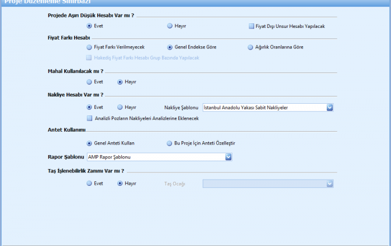Screen dimensions: 391x246
Task: Choose Bu Proje İçin Anteti Özelleştir
Action: click(x=170, y=143)
